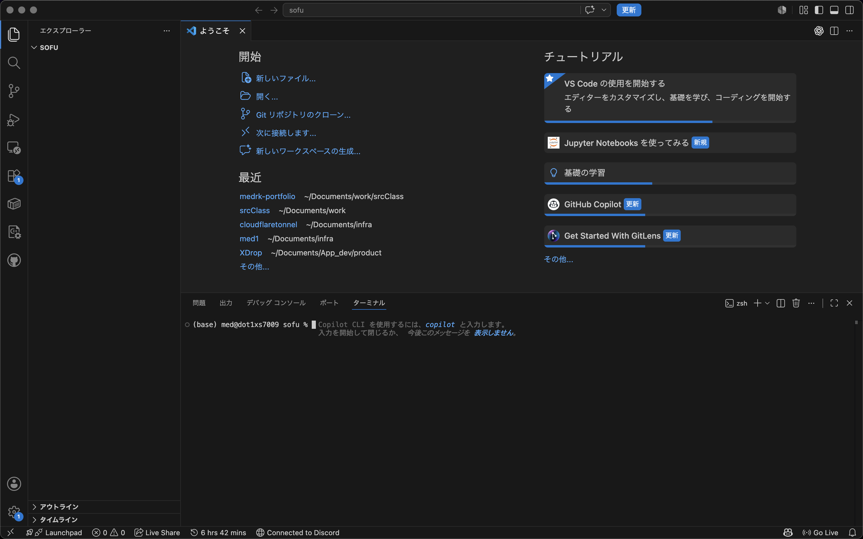Click the sofu command center search field
Viewport: 863px width, 539px height.
coord(431,10)
